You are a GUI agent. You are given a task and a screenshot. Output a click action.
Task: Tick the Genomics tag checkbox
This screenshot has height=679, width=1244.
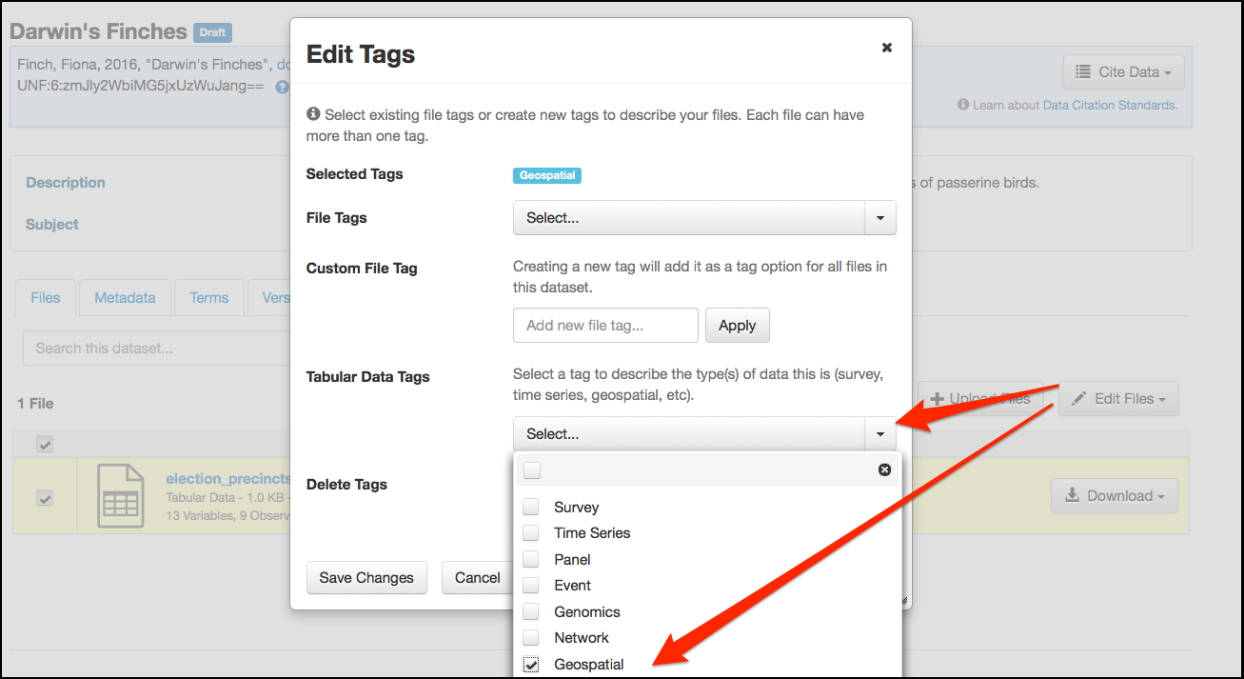532,612
